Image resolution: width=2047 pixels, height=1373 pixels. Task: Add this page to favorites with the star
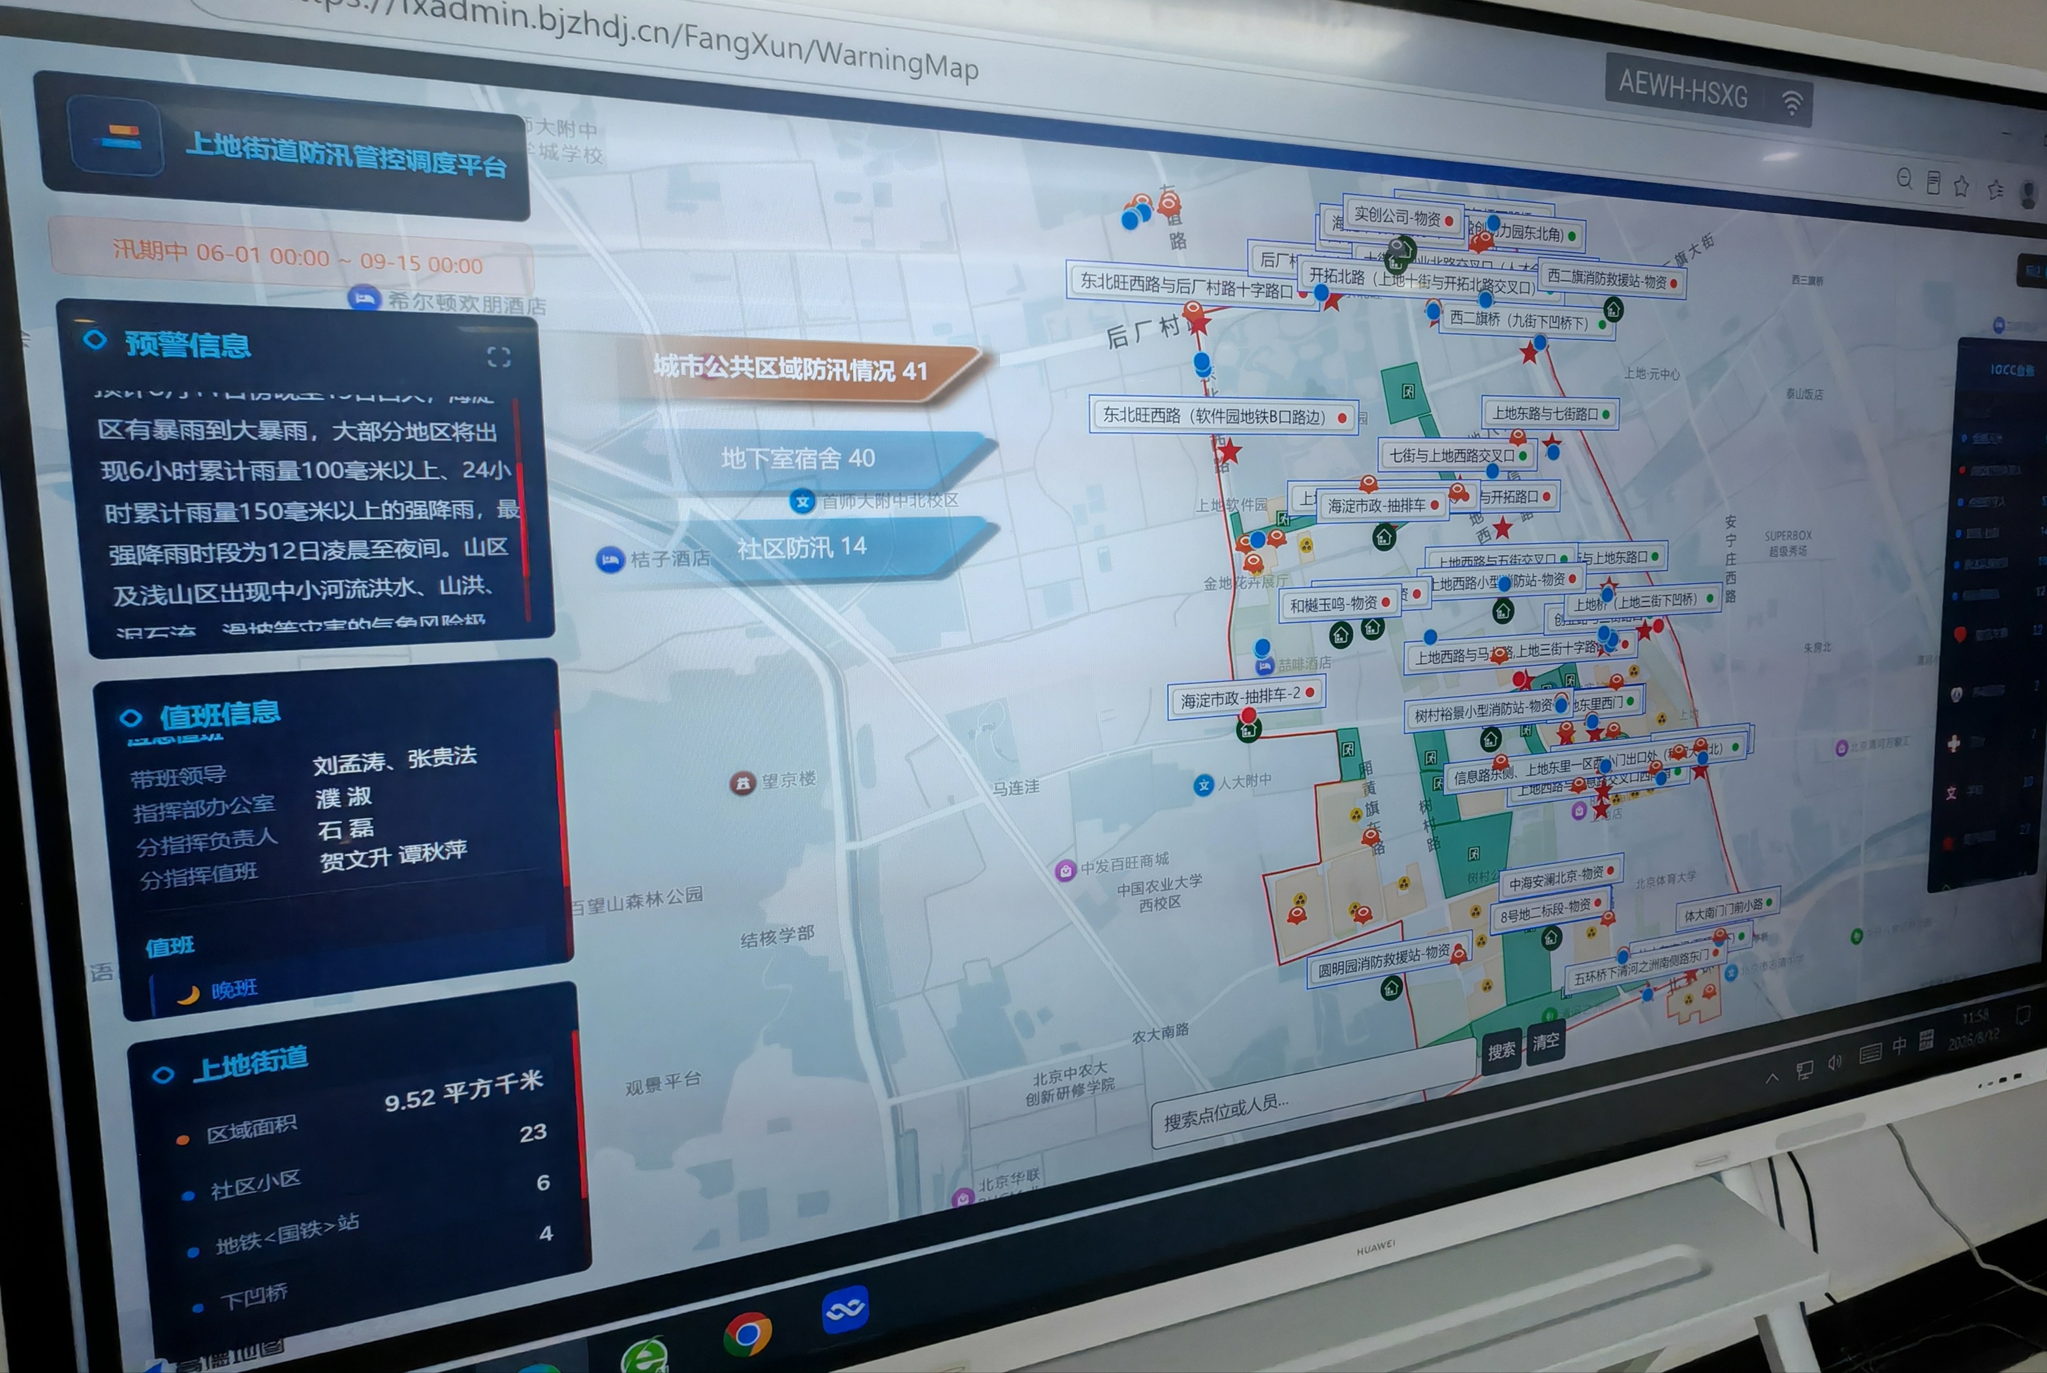1961,185
